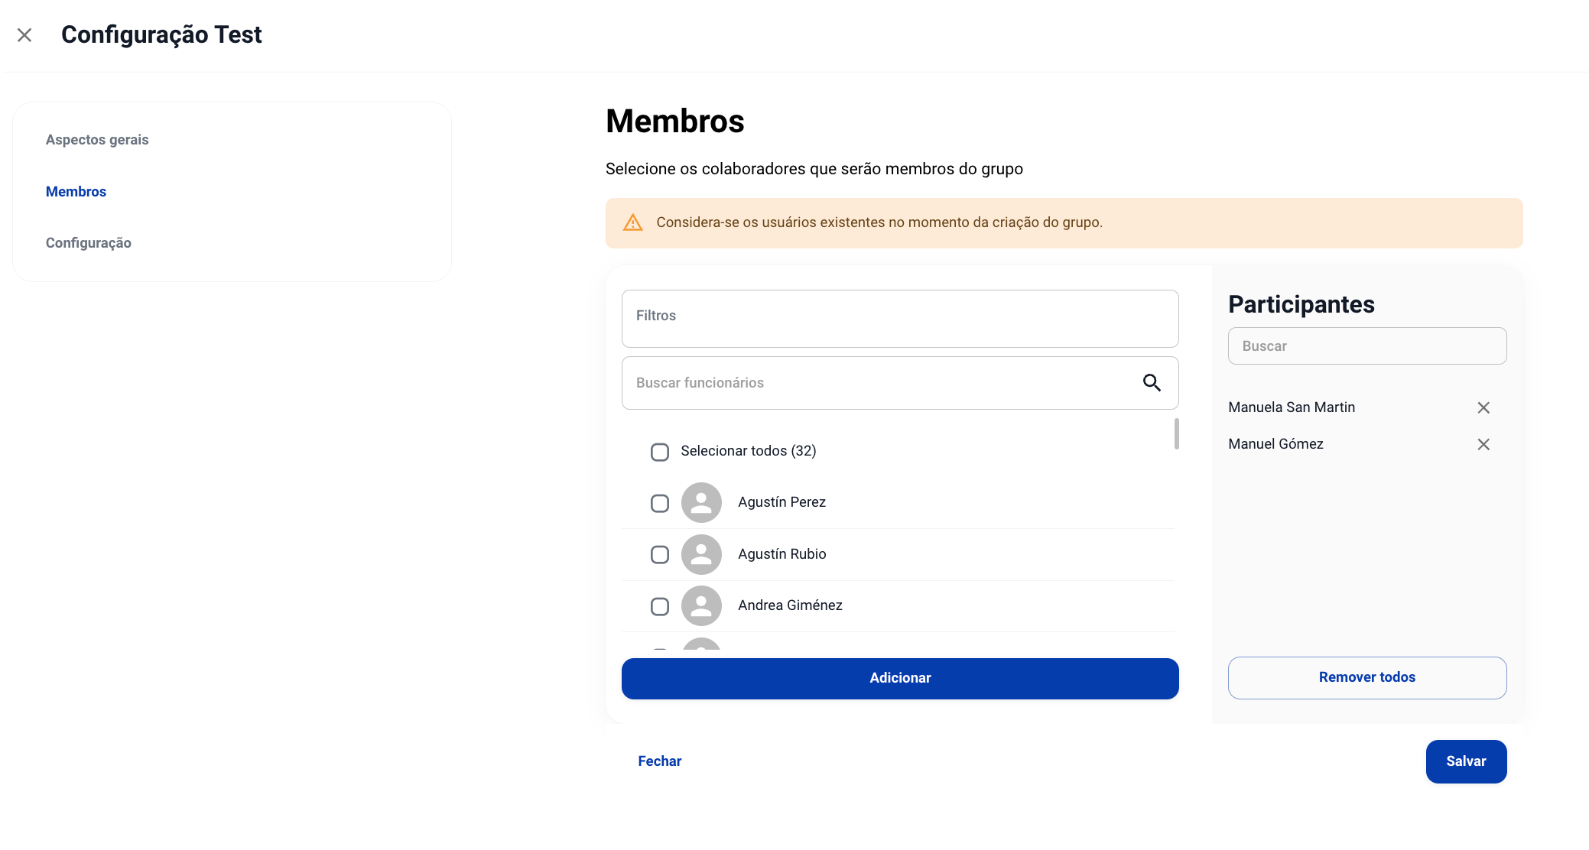Click the Remover todos button
The image size is (1589, 850).
point(1367,677)
